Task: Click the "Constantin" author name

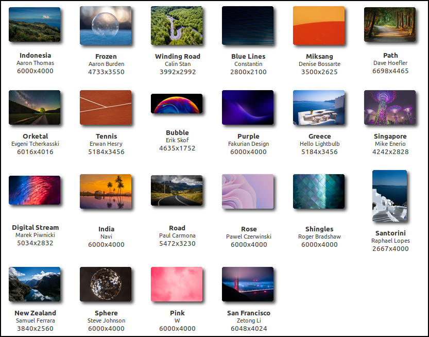Action: (248, 64)
